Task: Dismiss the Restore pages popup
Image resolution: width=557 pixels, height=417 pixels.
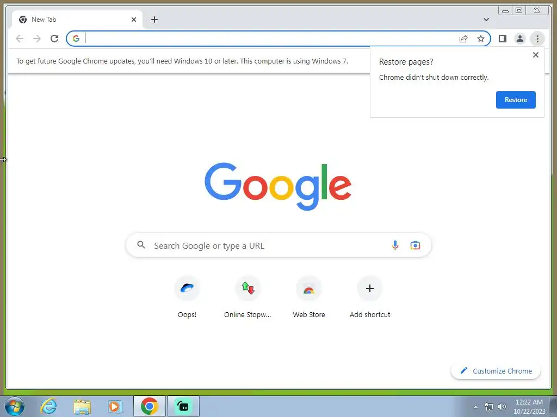Action: [536, 55]
